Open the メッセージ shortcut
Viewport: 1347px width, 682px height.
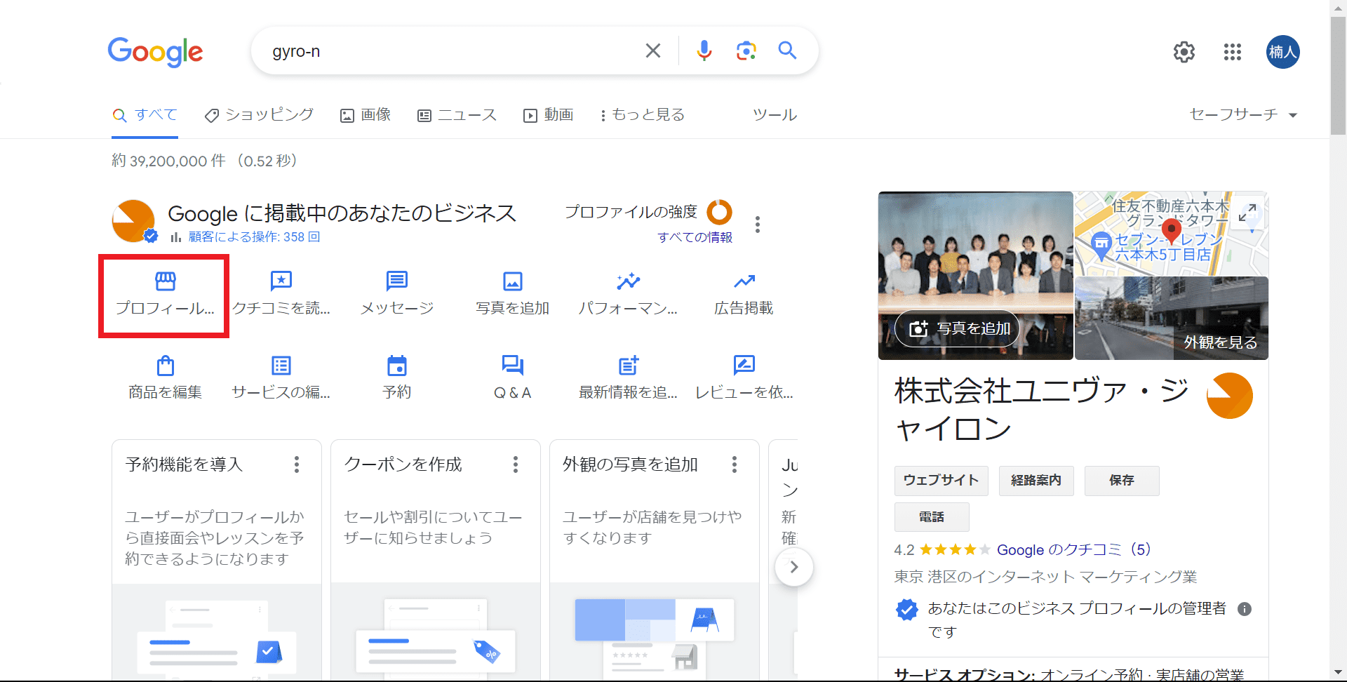click(396, 295)
